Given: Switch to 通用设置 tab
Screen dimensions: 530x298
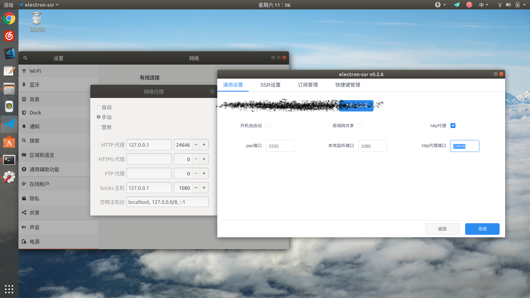Looking at the screenshot, I should [x=233, y=85].
